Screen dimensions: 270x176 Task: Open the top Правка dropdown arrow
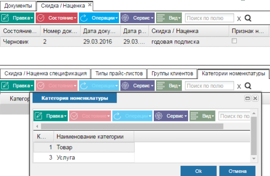coord(32,18)
